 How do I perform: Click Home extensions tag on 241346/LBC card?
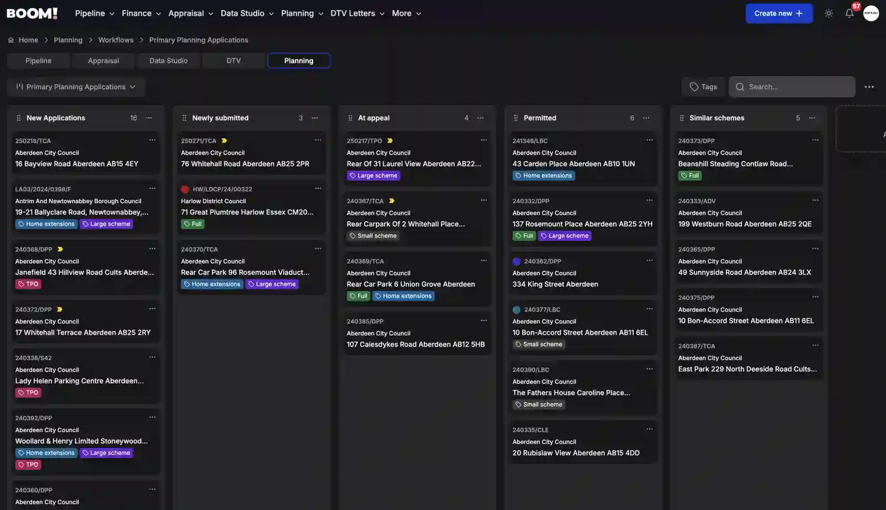pos(544,176)
